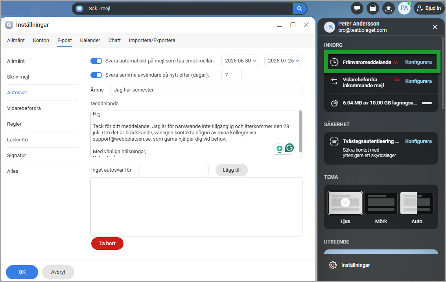Switch to the Allmänt top tab
The height and width of the screenshot is (282, 446).
coord(16,40)
